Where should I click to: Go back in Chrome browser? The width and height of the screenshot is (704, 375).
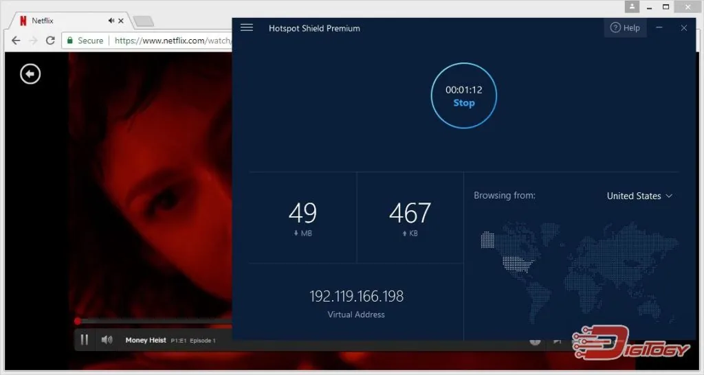16,41
